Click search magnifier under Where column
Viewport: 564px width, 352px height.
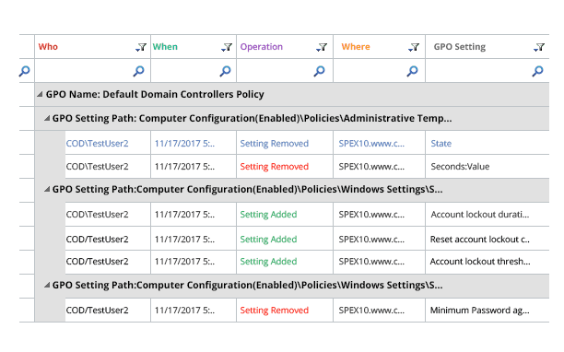click(x=412, y=71)
